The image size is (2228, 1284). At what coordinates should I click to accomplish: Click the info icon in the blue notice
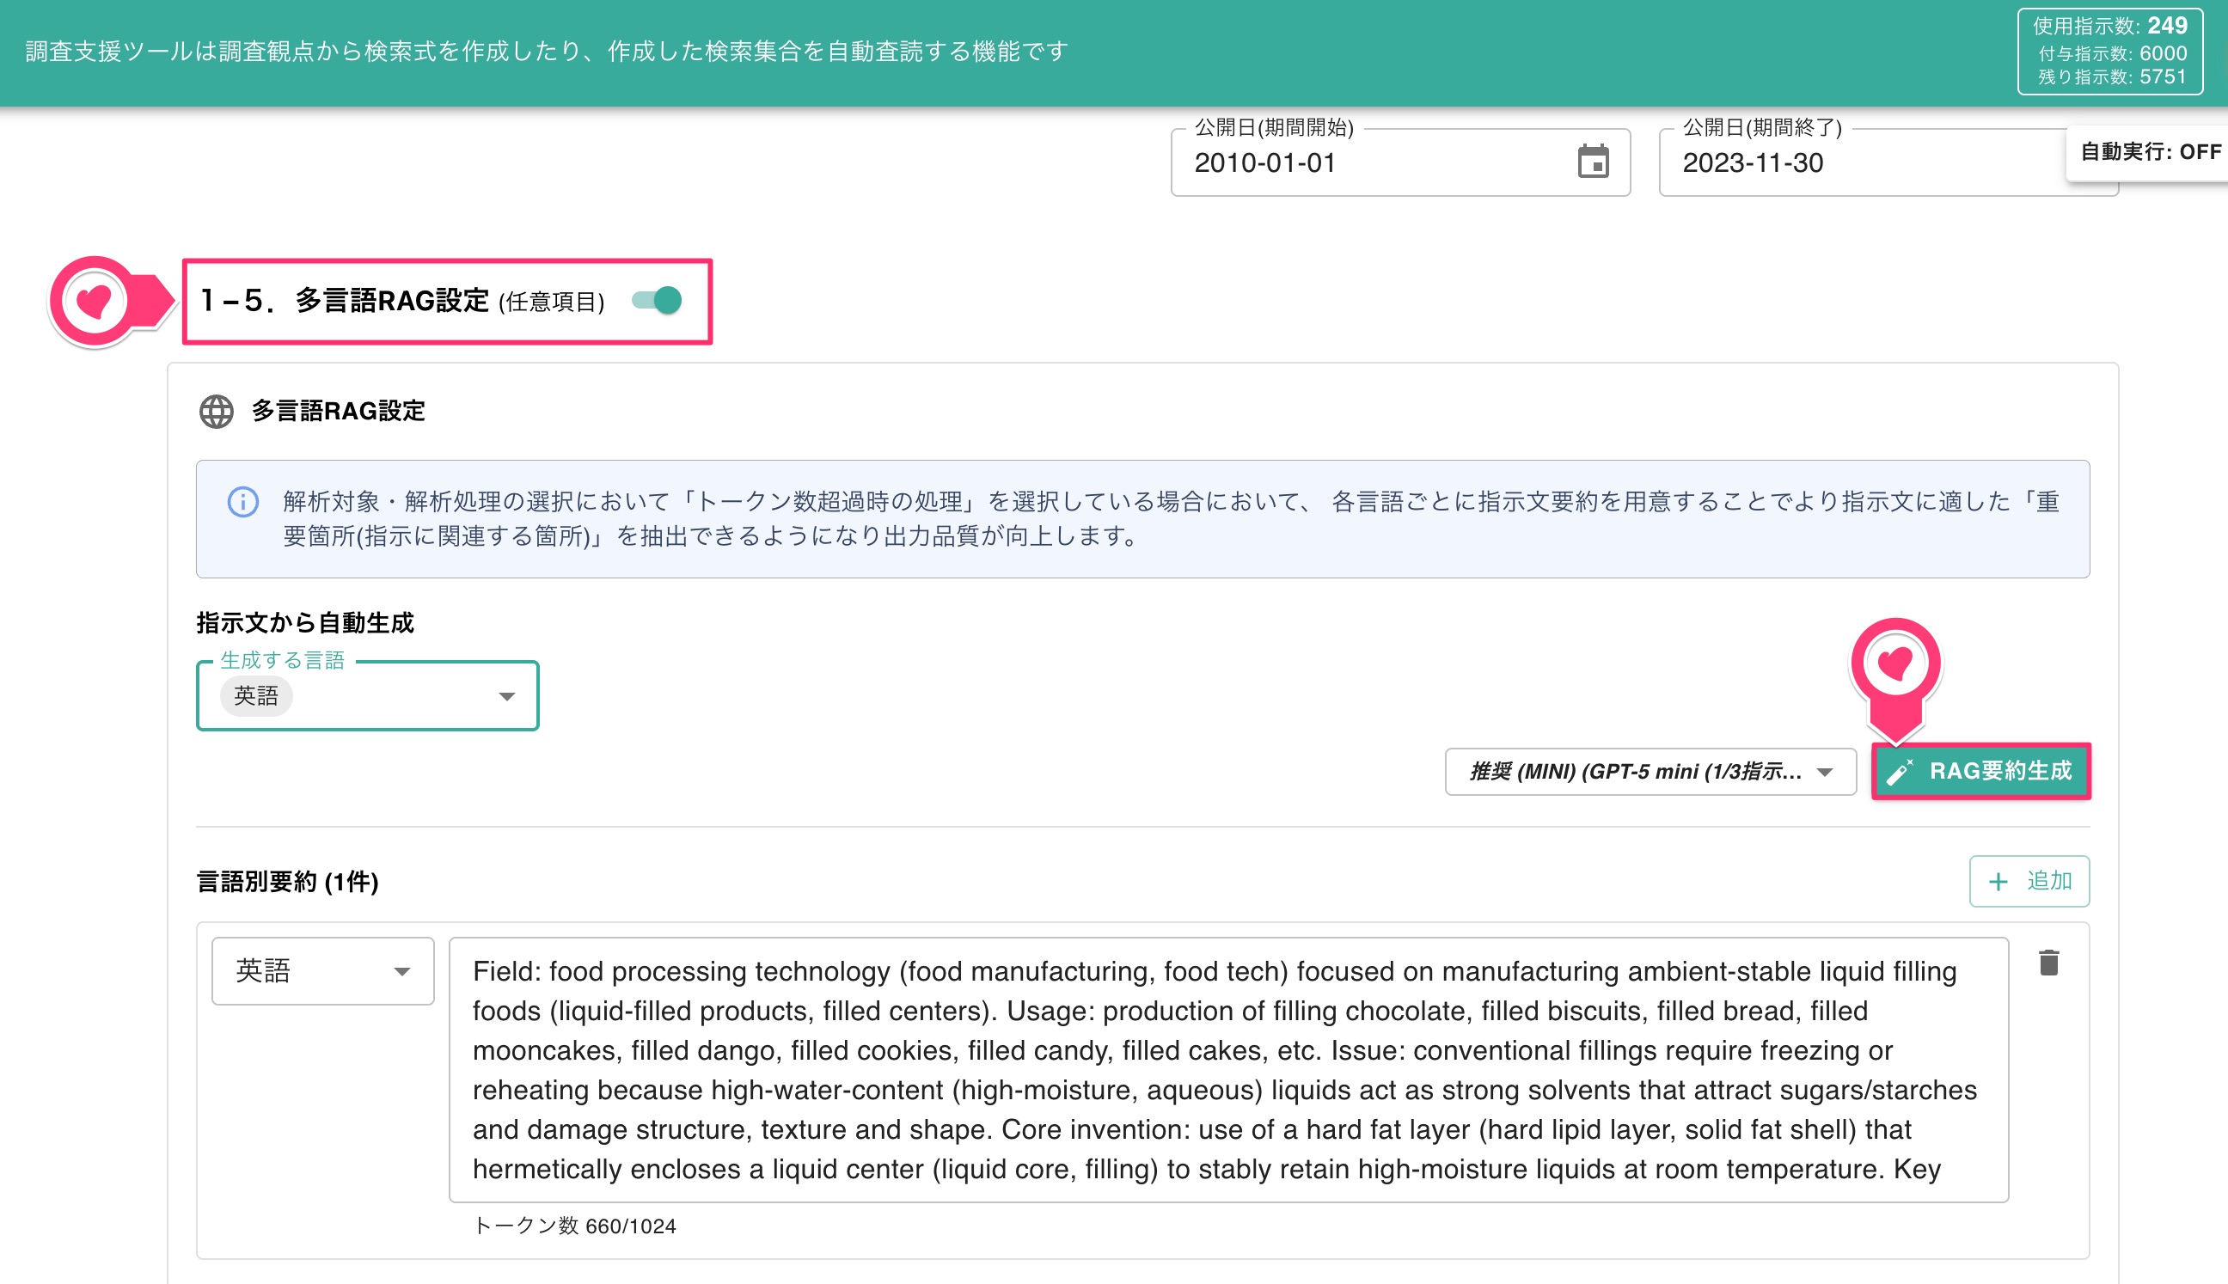click(x=243, y=502)
